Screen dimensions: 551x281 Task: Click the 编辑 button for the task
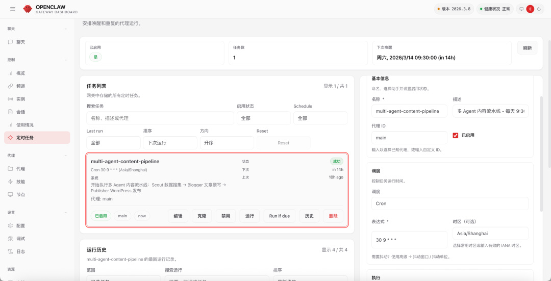tap(178, 216)
